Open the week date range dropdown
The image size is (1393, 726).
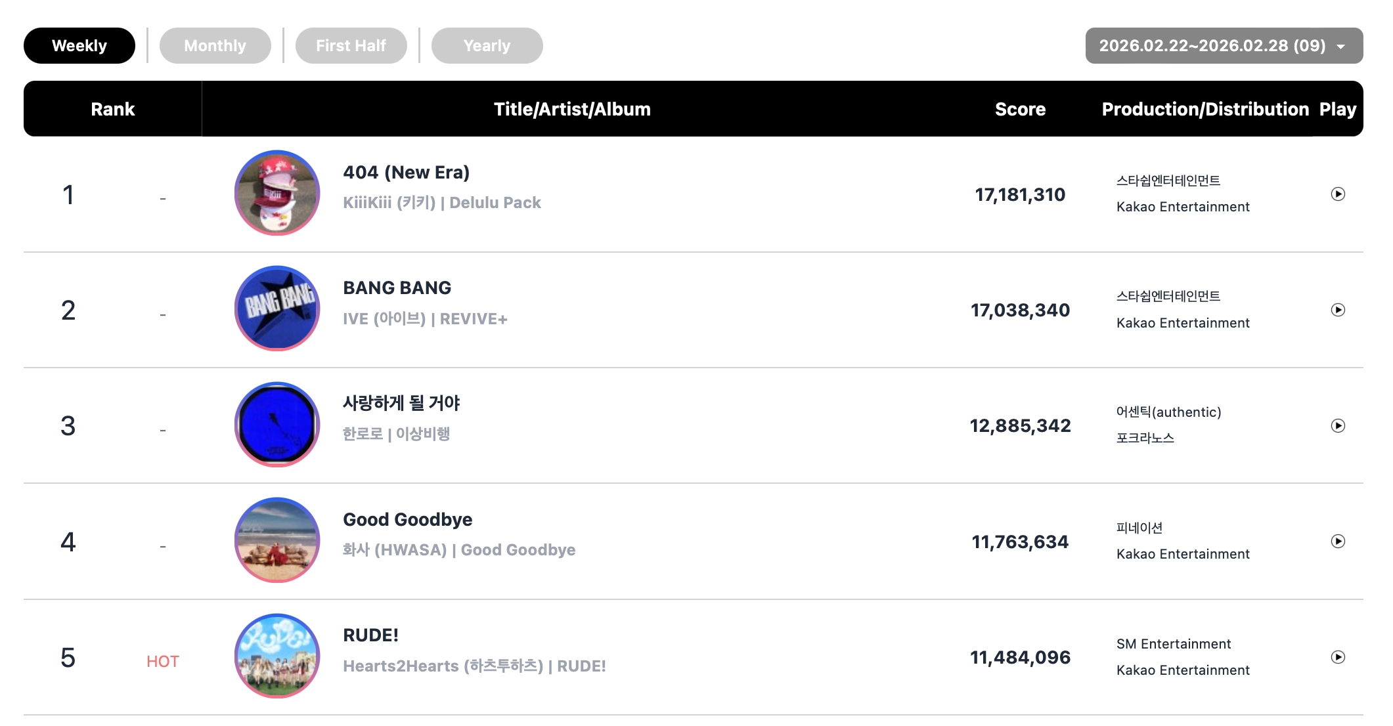[x=1224, y=46]
